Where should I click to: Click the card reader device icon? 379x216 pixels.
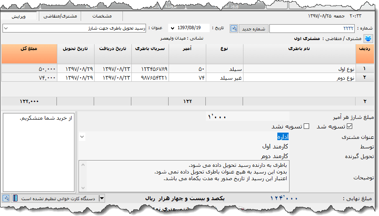tap(15, 198)
